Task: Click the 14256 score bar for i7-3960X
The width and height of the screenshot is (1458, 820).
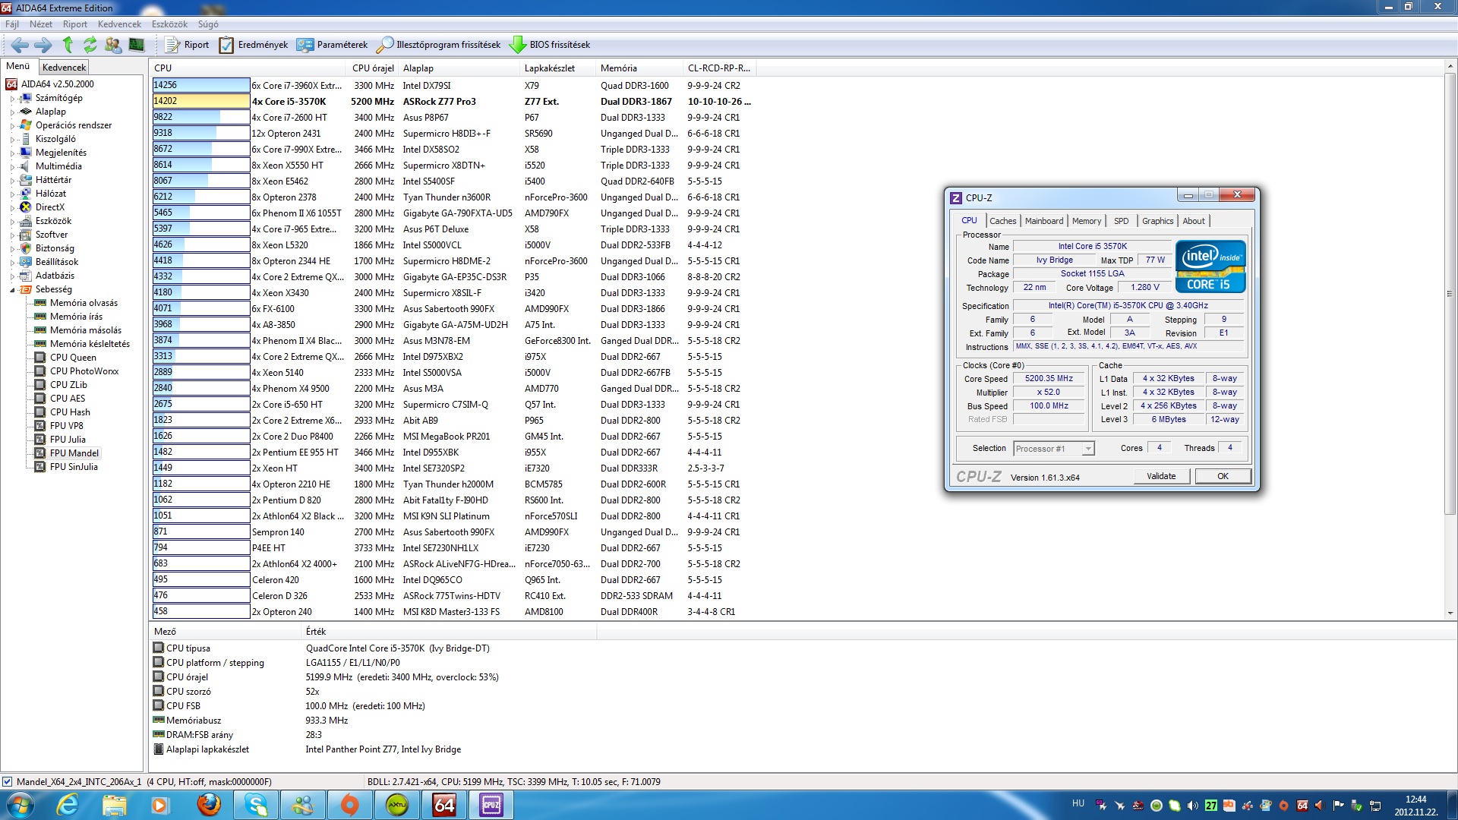Action: tap(201, 85)
